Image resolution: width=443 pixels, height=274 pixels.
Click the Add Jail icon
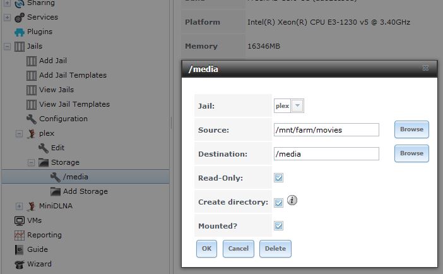[32, 61]
